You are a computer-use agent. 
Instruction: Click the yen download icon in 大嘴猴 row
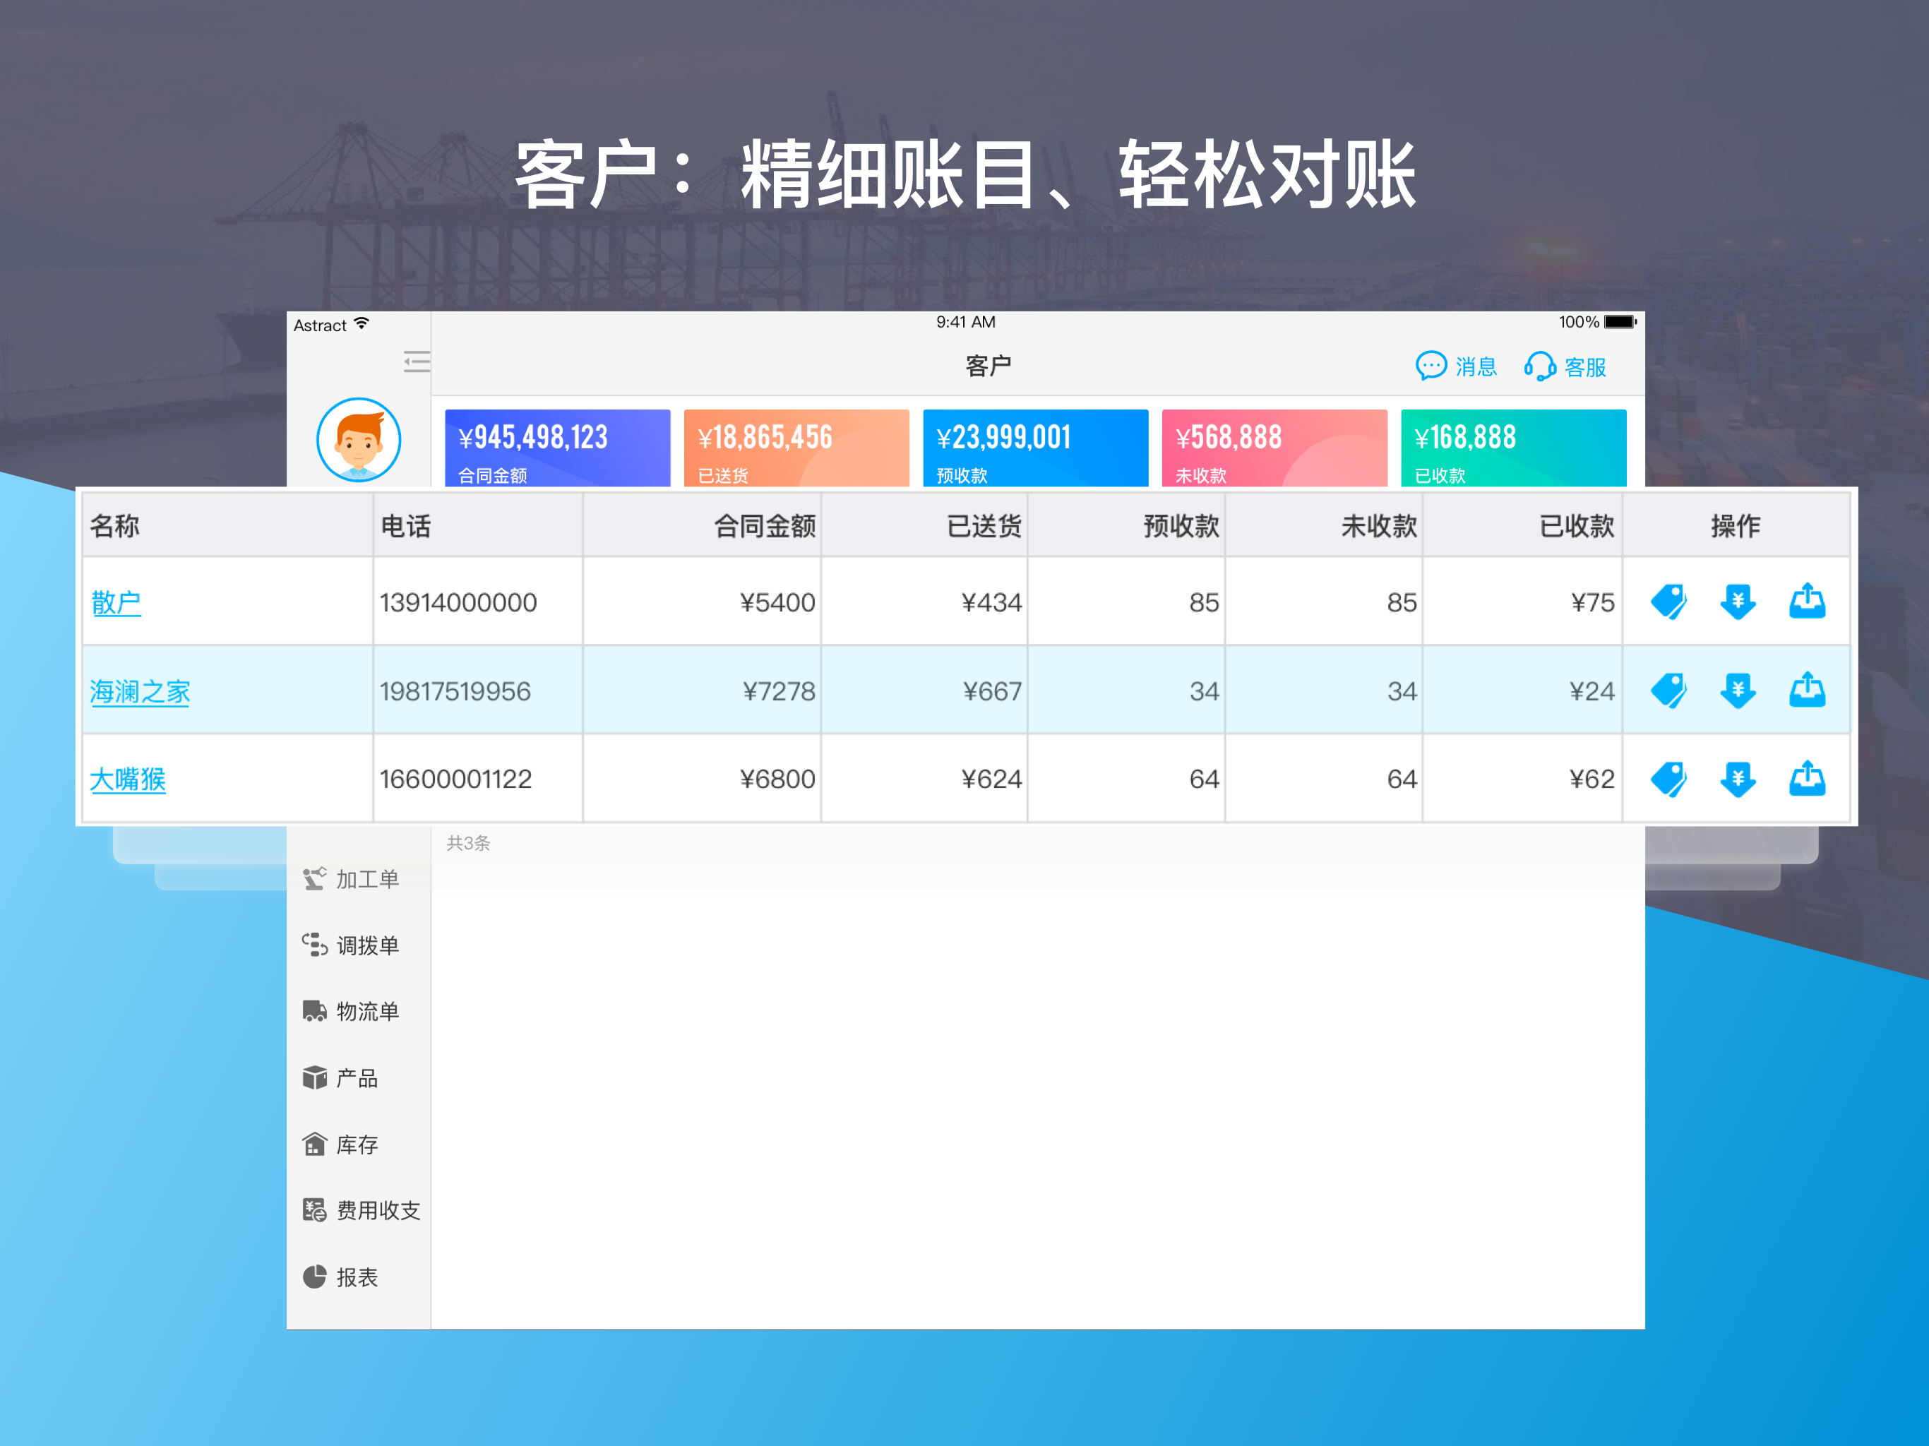tap(1737, 779)
